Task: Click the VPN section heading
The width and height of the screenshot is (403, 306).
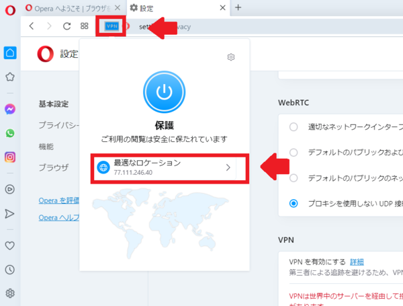Action: point(286,240)
